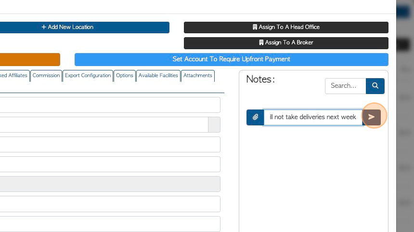Run the notes search with magnifier icon
This screenshot has height=232, width=414.
tap(375, 86)
